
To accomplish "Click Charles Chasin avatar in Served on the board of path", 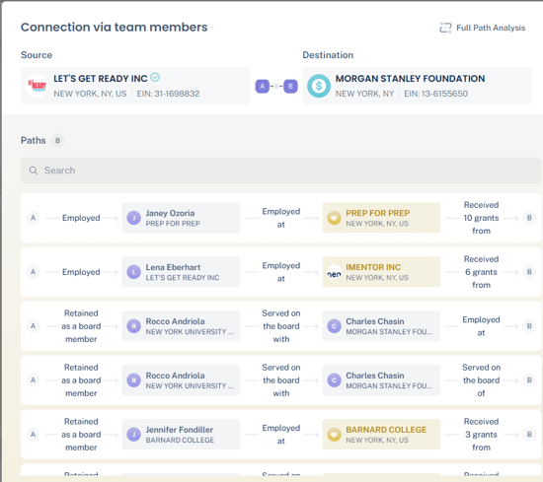I will (x=334, y=380).
